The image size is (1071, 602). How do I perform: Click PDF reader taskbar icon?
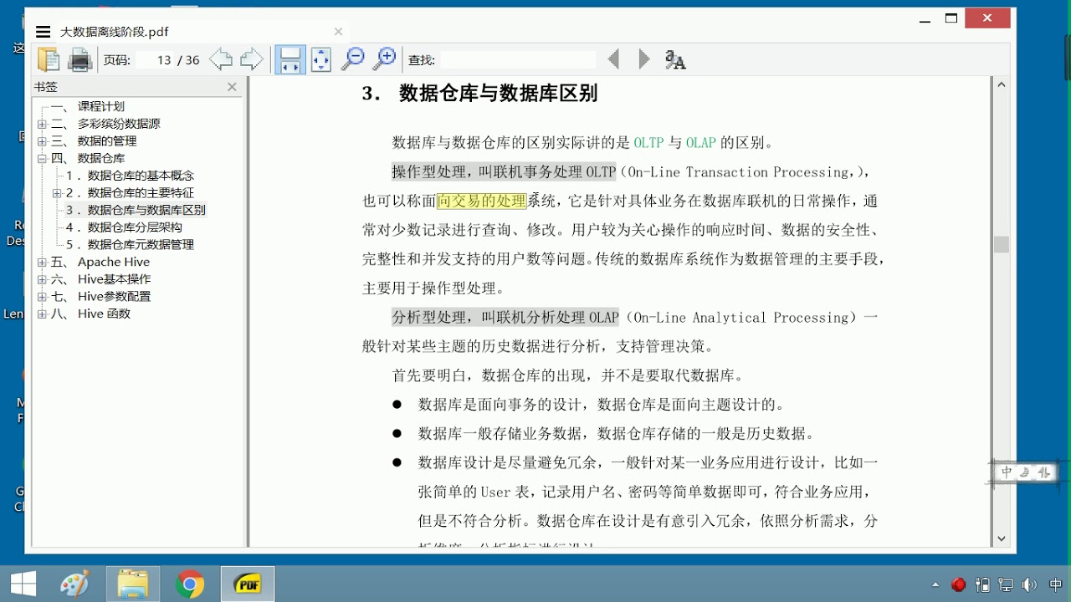pos(248,584)
